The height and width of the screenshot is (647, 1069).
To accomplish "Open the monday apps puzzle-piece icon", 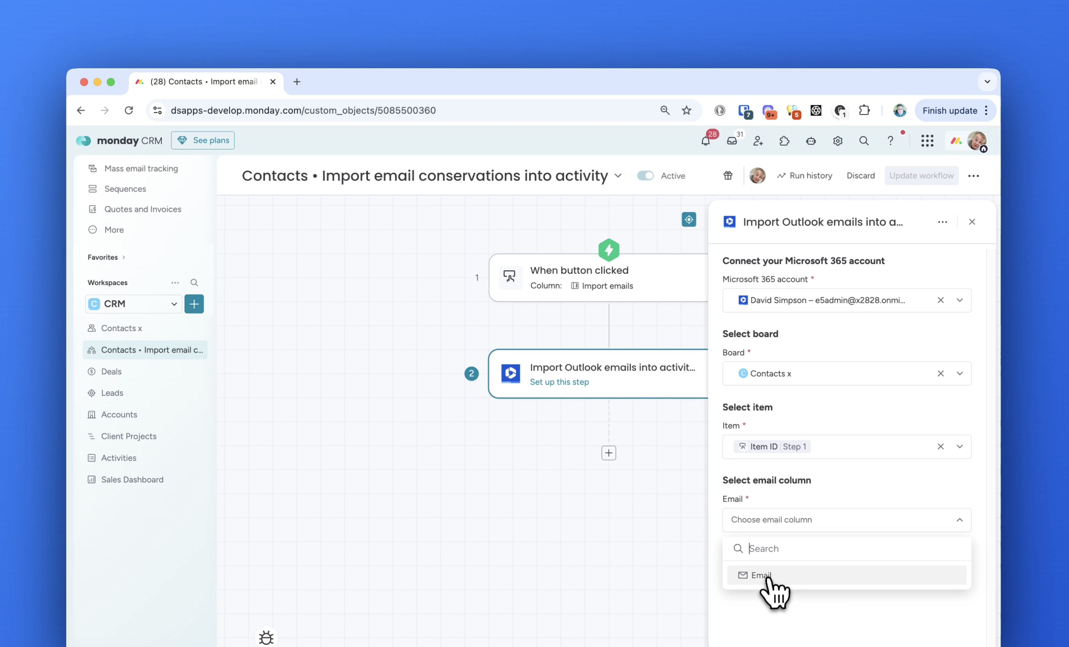I will 785,141.
